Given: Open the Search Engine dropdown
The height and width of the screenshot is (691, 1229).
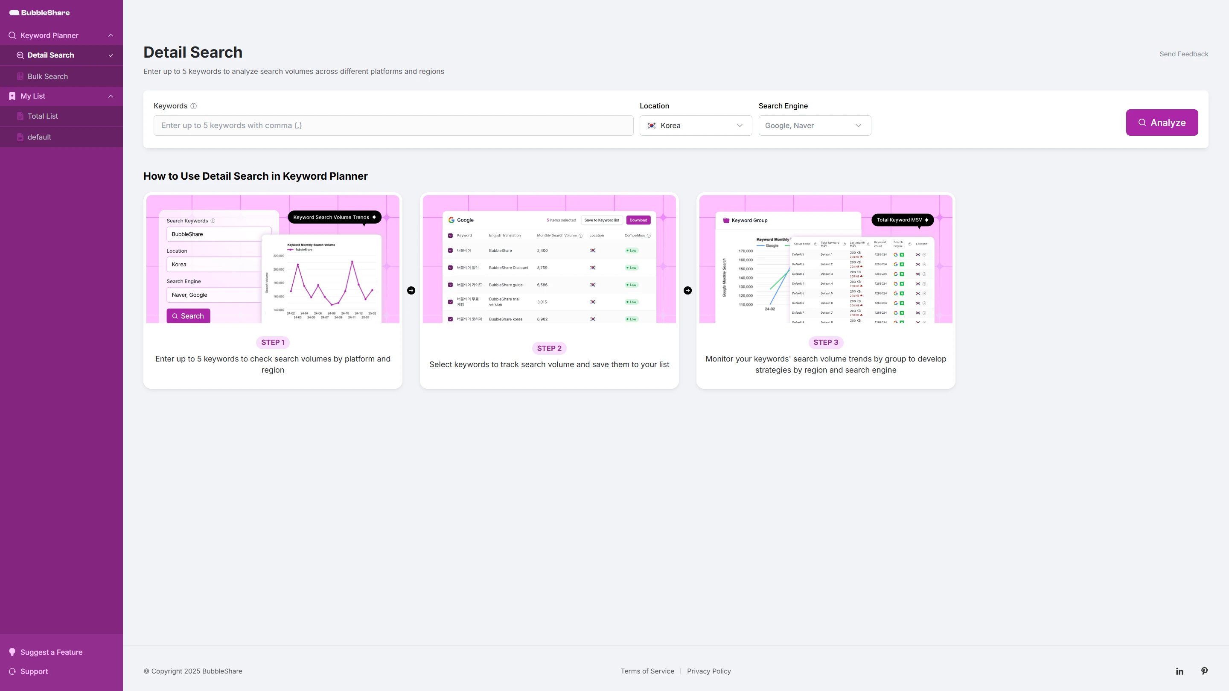Looking at the screenshot, I should tap(814, 125).
